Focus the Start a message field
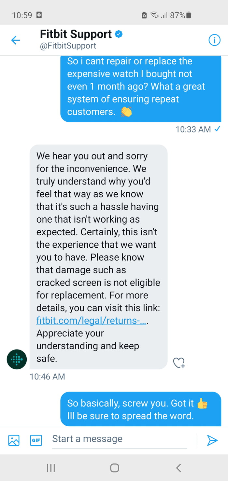 pyautogui.click(x=119, y=439)
